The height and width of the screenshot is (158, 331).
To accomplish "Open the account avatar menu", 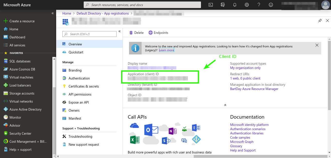I will [x=325, y=5].
